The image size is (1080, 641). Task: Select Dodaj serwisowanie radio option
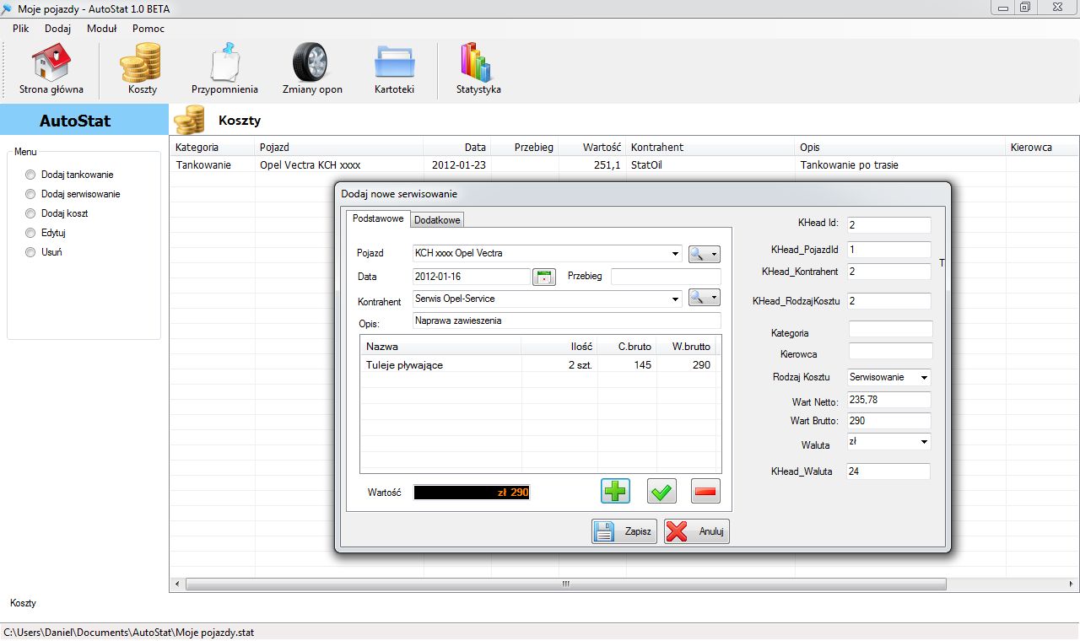[31, 194]
